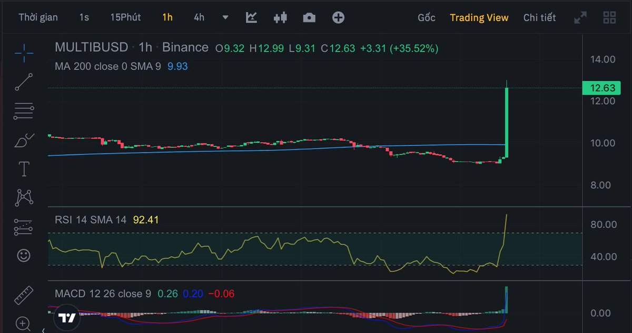Click the L9.31 low price value
This screenshot has width=632, height=333.
coord(302,48)
